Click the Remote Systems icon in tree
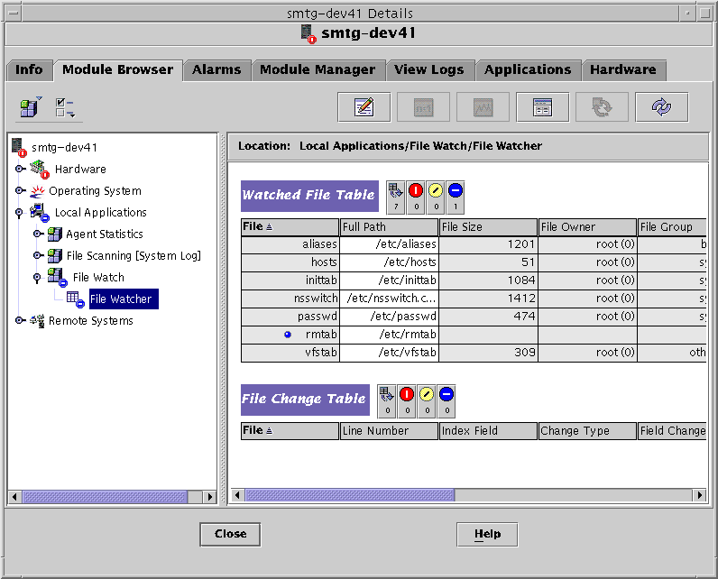718x579 pixels. [37, 321]
